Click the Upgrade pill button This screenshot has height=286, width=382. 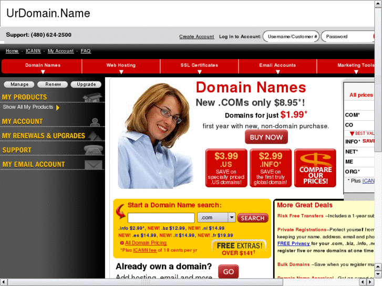(x=86, y=84)
